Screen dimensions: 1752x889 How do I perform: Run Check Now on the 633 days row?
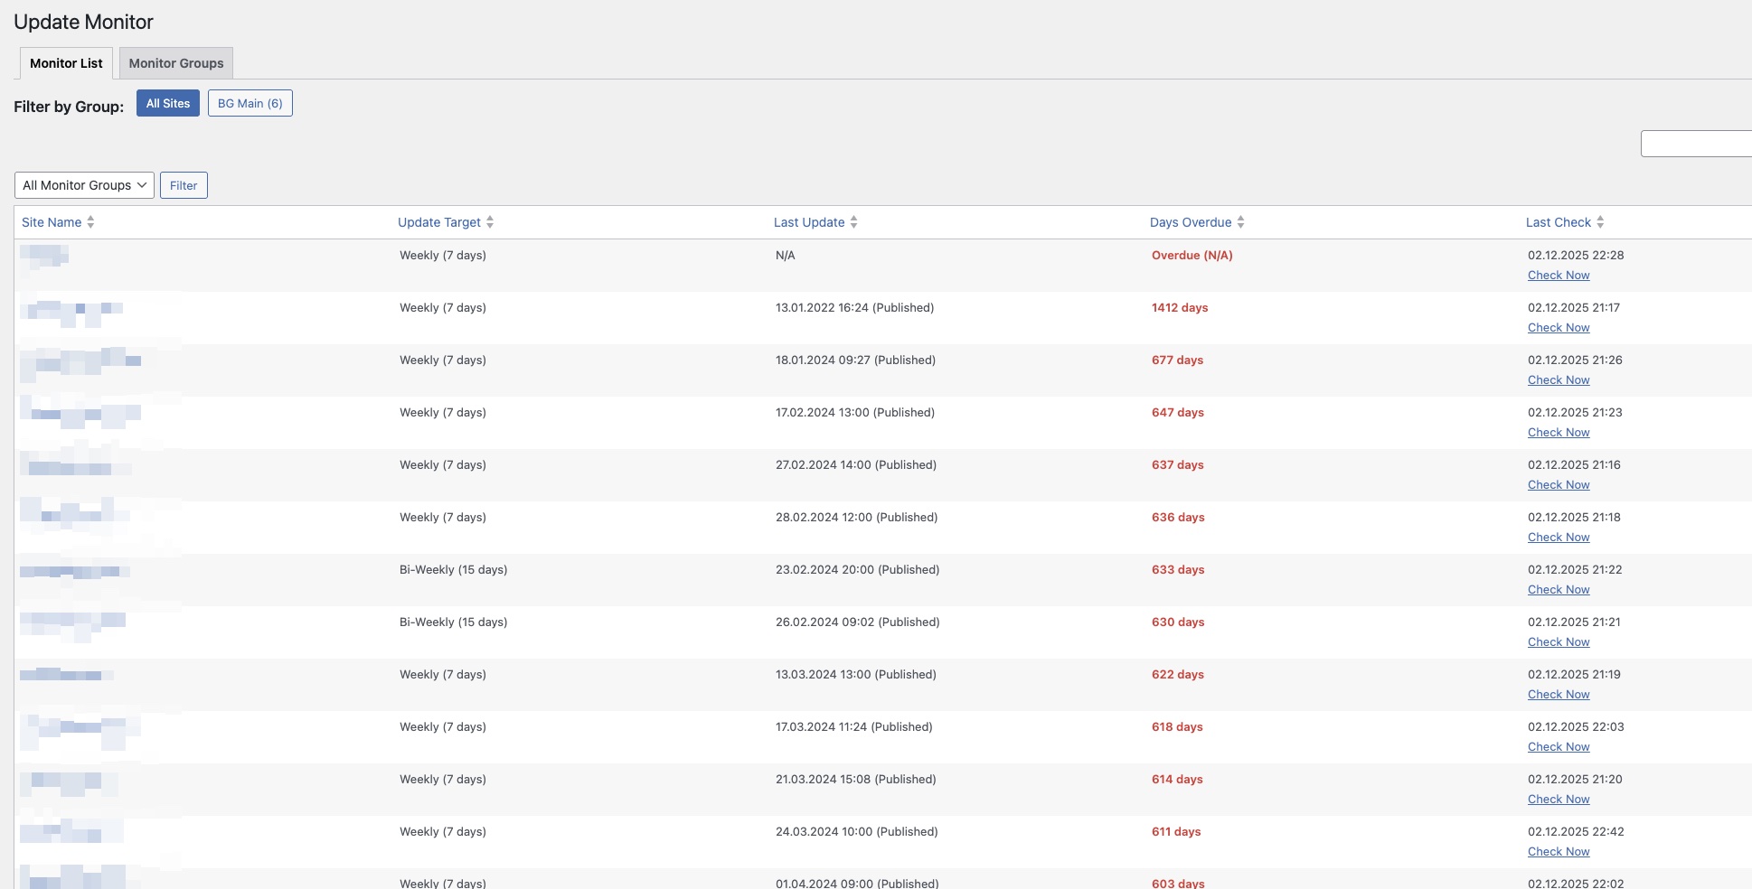(1559, 590)
